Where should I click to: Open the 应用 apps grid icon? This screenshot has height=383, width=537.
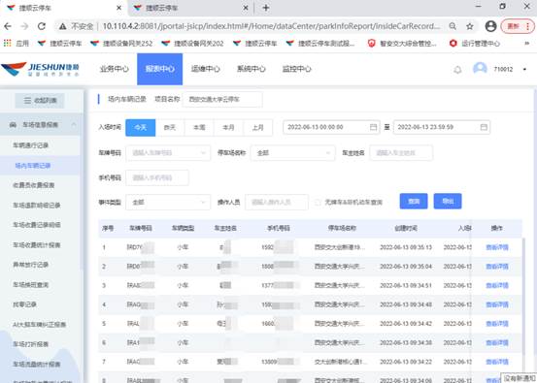(7, 43)
